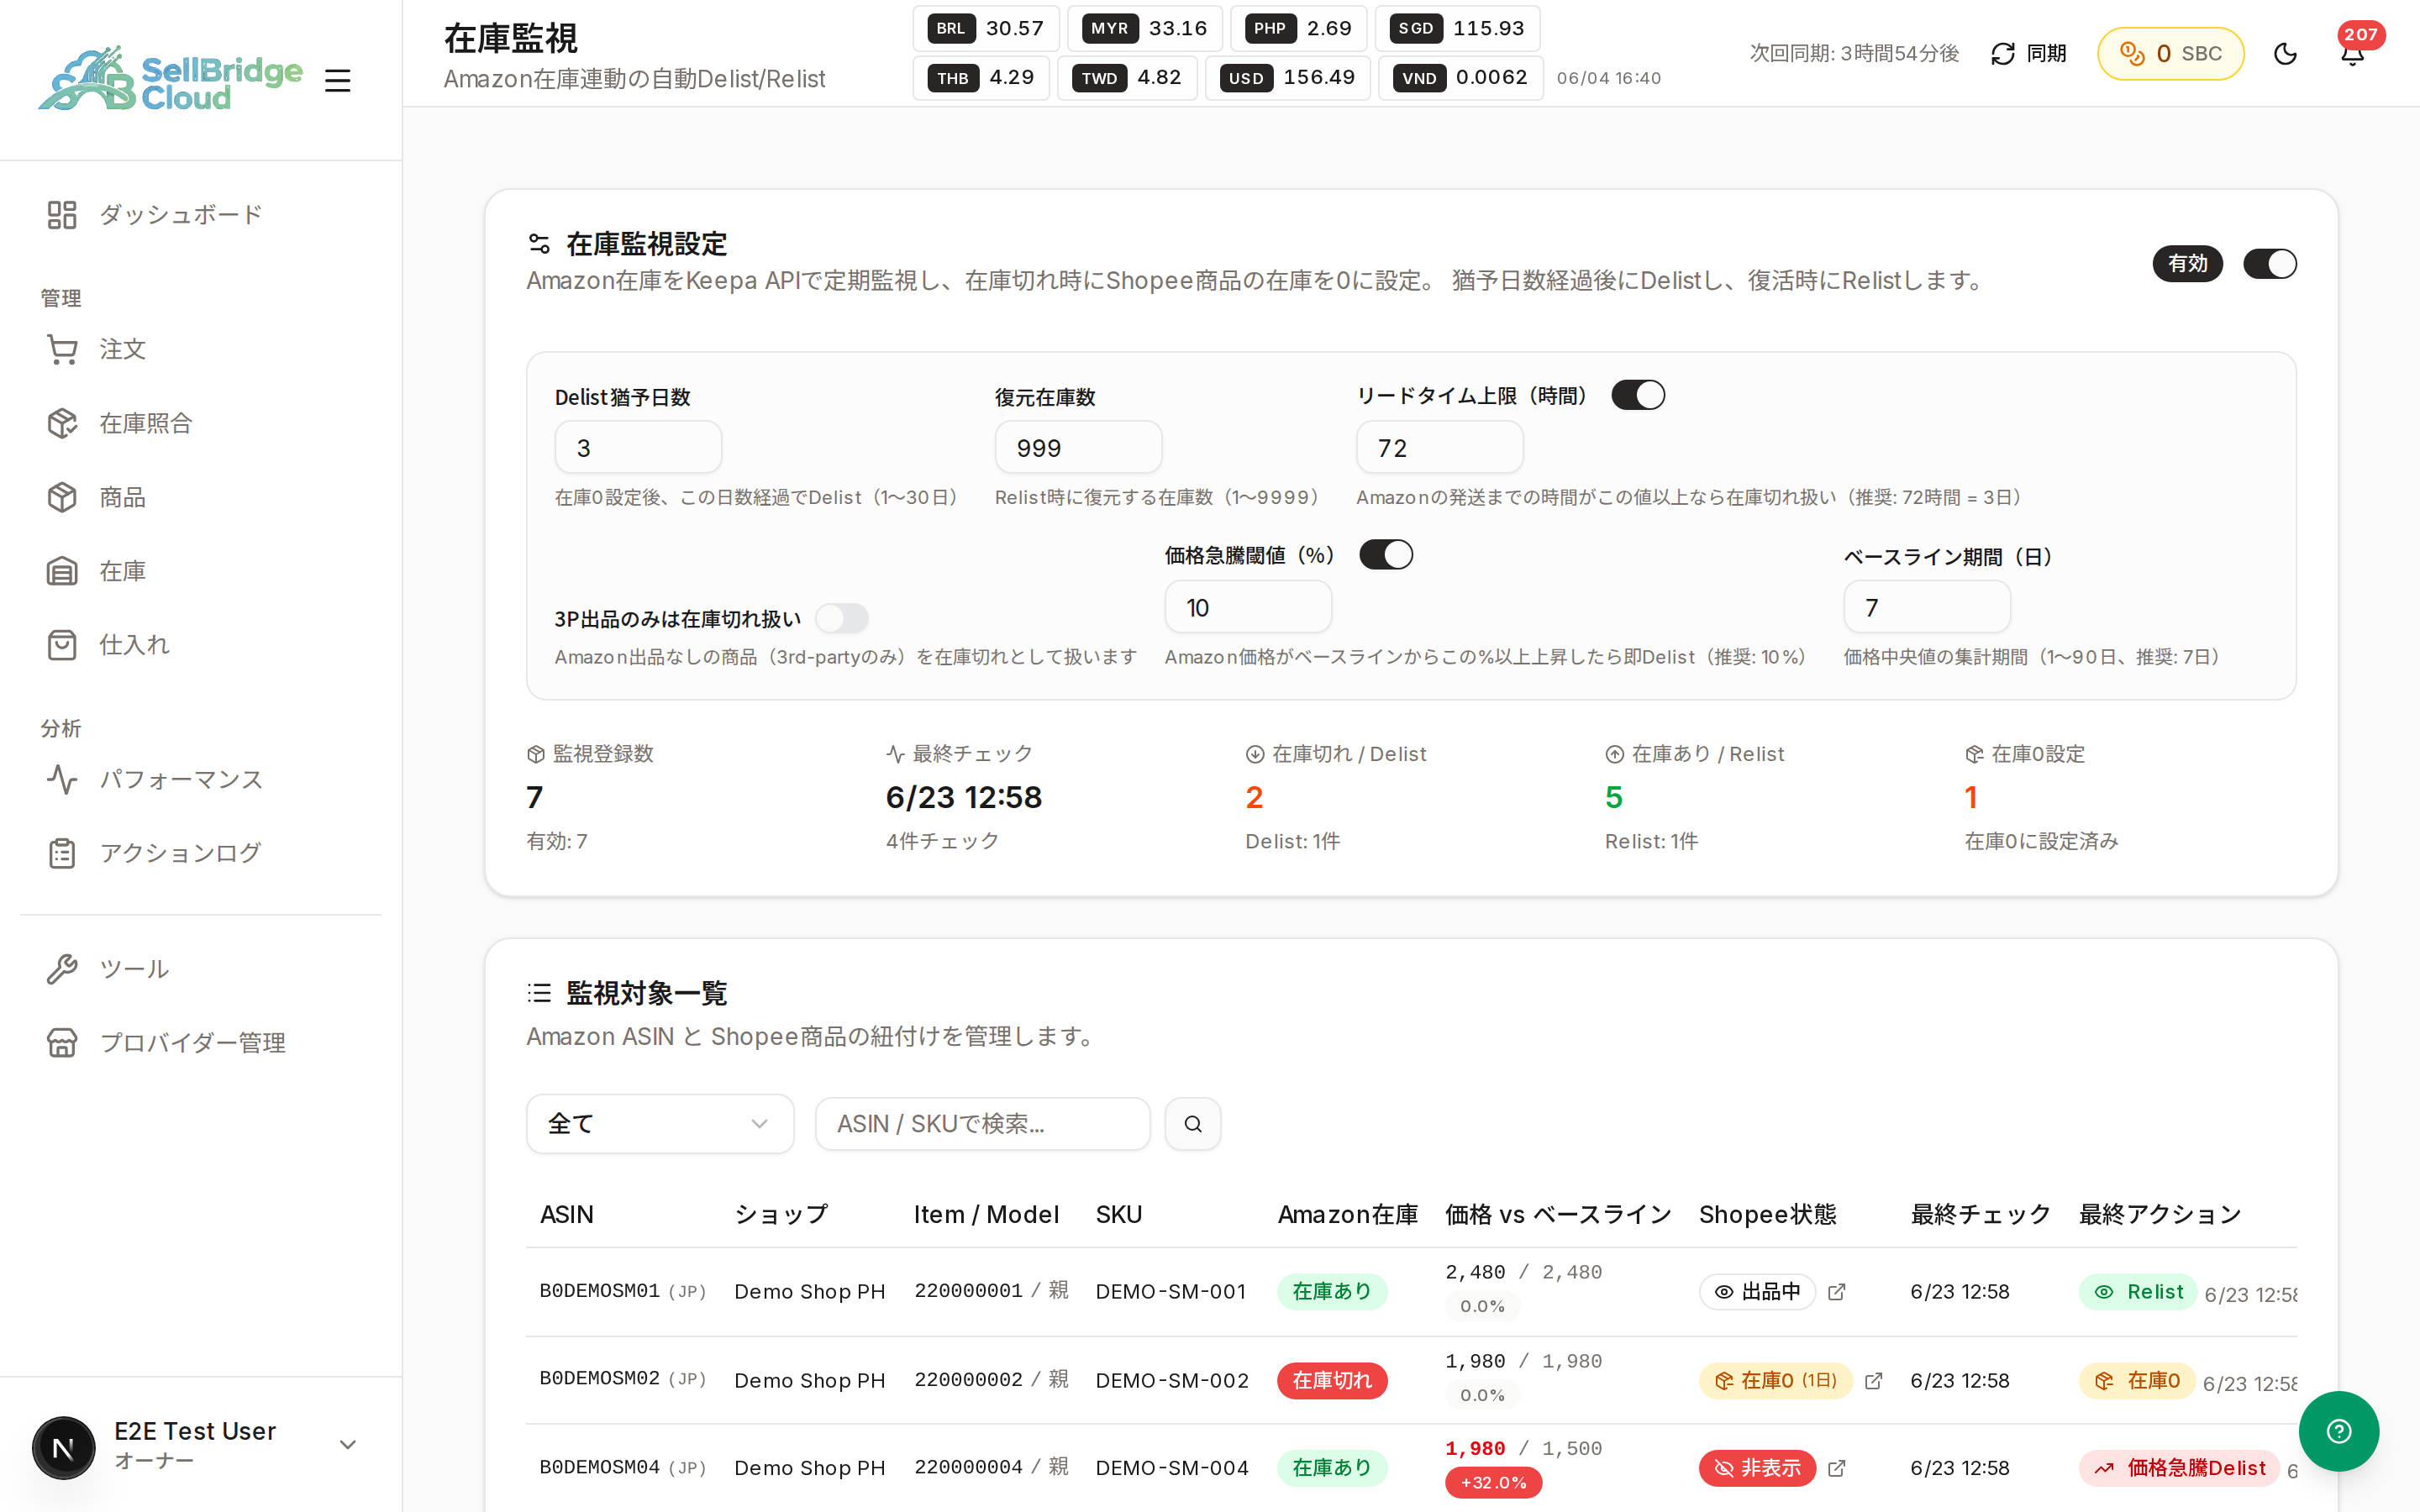The image size is (2420, 1512).
Task: Open the 全て filter dropdown
Action: (660, 1124)
